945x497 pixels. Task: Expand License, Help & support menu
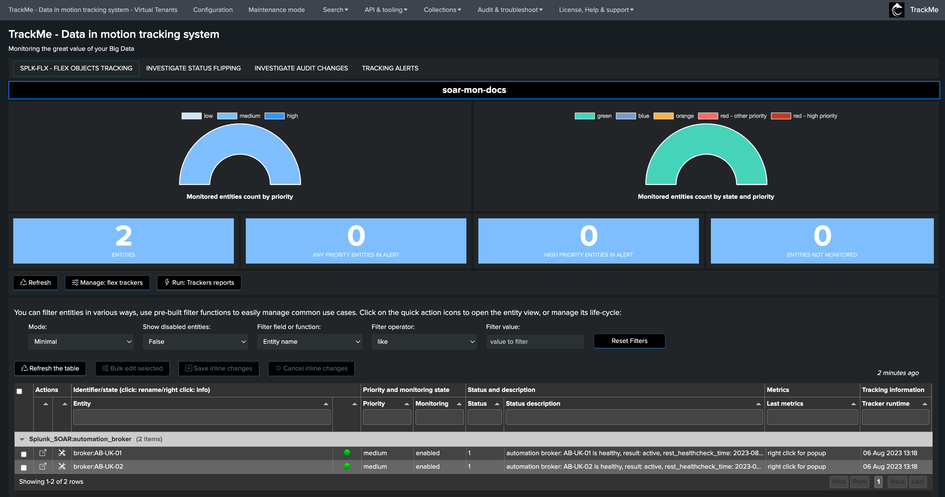click(x=596, y=10)
